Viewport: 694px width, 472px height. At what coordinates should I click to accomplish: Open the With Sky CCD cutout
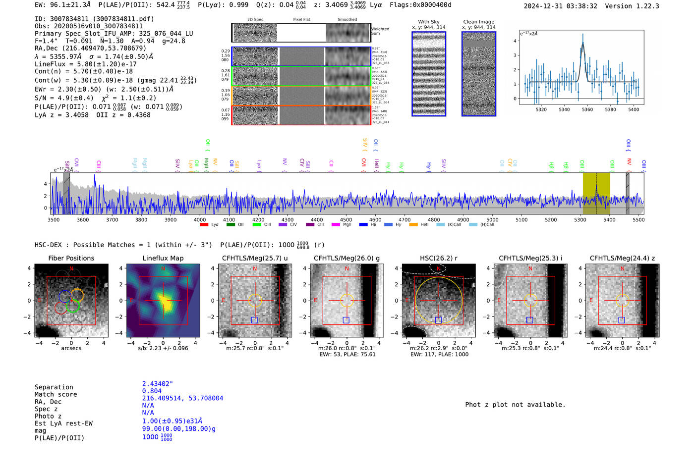coord(429,74)
